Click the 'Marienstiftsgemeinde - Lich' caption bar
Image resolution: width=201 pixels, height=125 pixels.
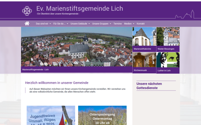[x=77, y=70]
